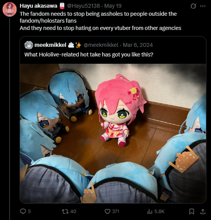Viewport: 211px width, 220px height.
Task: Bookmark this post
Action: tap(192, 212)
